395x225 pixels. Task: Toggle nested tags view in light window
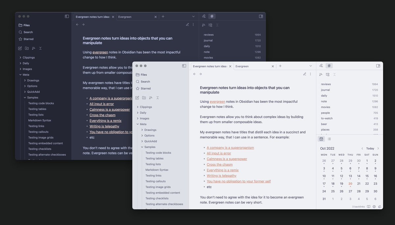328,75
